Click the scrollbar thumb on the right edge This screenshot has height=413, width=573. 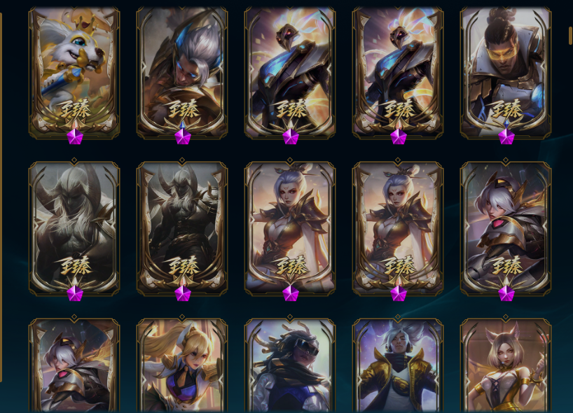[x=570, y=36]
